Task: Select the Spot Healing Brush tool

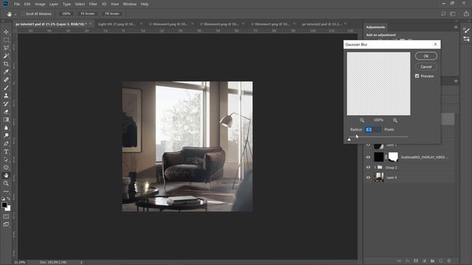Action: pyautogui.click(x=6, y=79)
